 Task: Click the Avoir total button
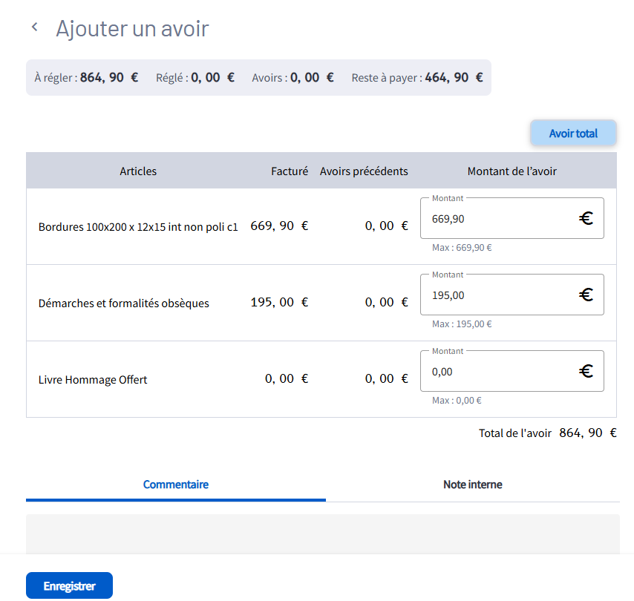[x=573, y=134]
